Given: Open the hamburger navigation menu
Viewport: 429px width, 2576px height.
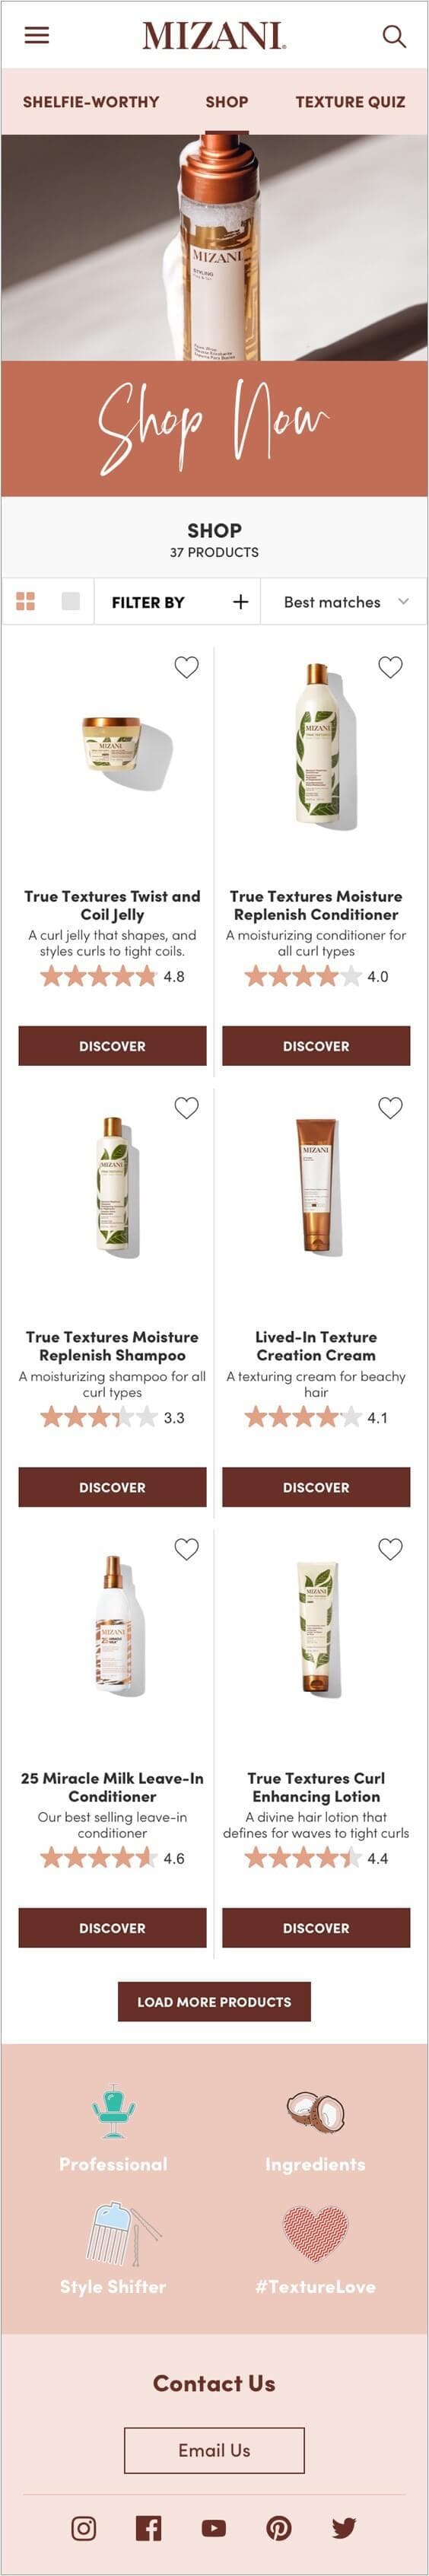Looking at the screenshot, I should (37, 35).
